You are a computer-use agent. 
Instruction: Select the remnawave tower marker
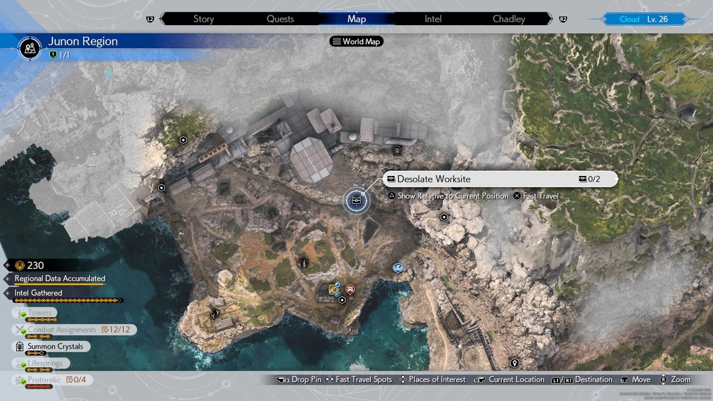coord(304,262)
